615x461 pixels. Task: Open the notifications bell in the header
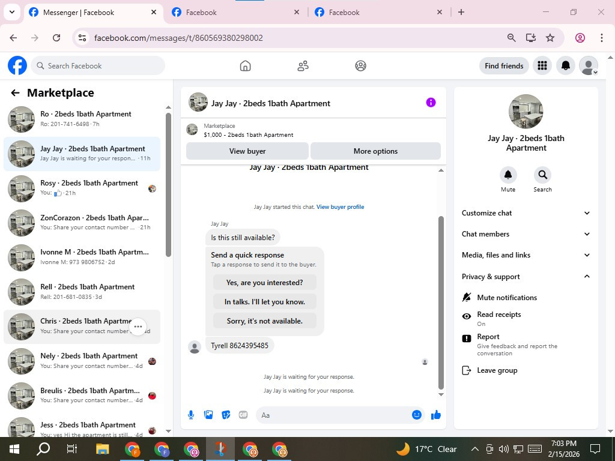pyautogui.click(x=566, y=65)
